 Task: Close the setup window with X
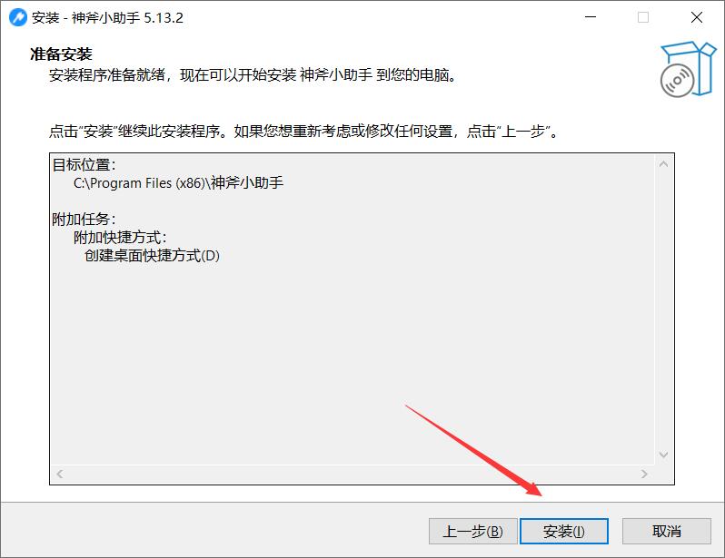(x=697, y=17)
